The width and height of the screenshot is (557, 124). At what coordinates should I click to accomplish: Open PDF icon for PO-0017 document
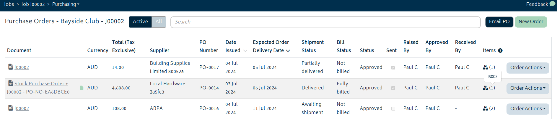point(11,67)
